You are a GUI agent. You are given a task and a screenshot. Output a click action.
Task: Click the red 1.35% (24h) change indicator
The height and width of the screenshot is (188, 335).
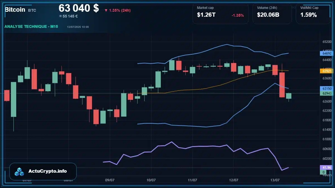(x=118, y=10)
